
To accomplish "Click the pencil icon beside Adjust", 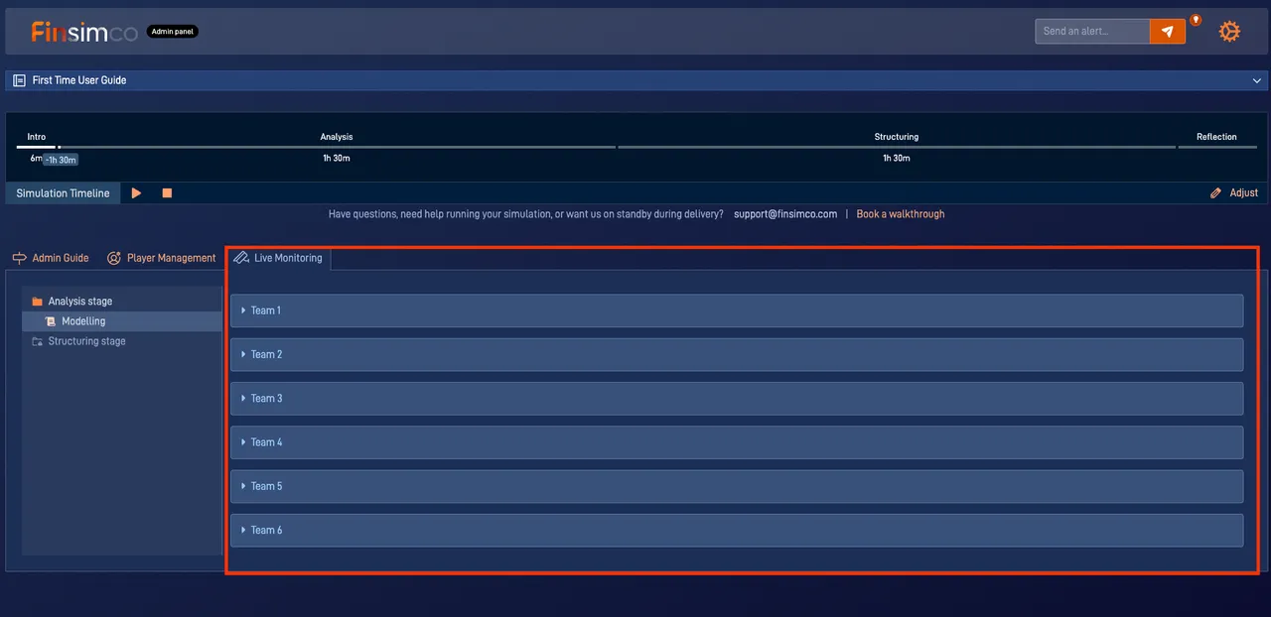I will click(1215, 193).
